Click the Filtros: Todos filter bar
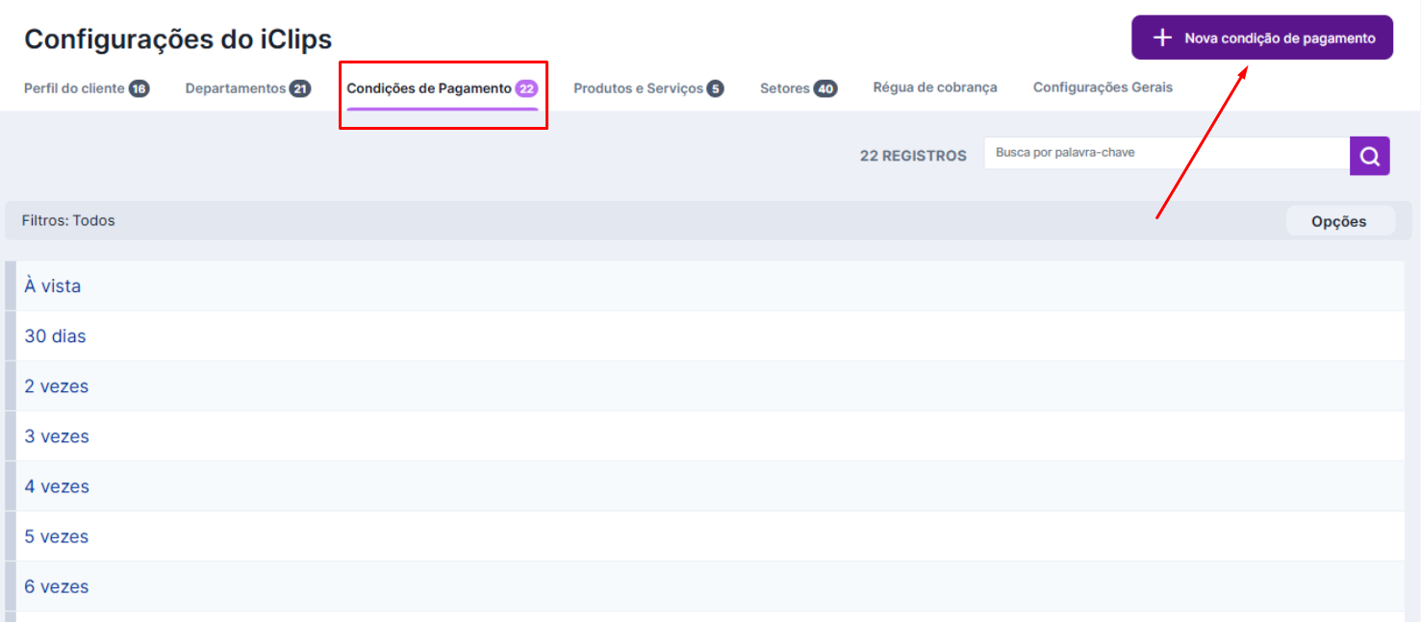 pos(68,221)
